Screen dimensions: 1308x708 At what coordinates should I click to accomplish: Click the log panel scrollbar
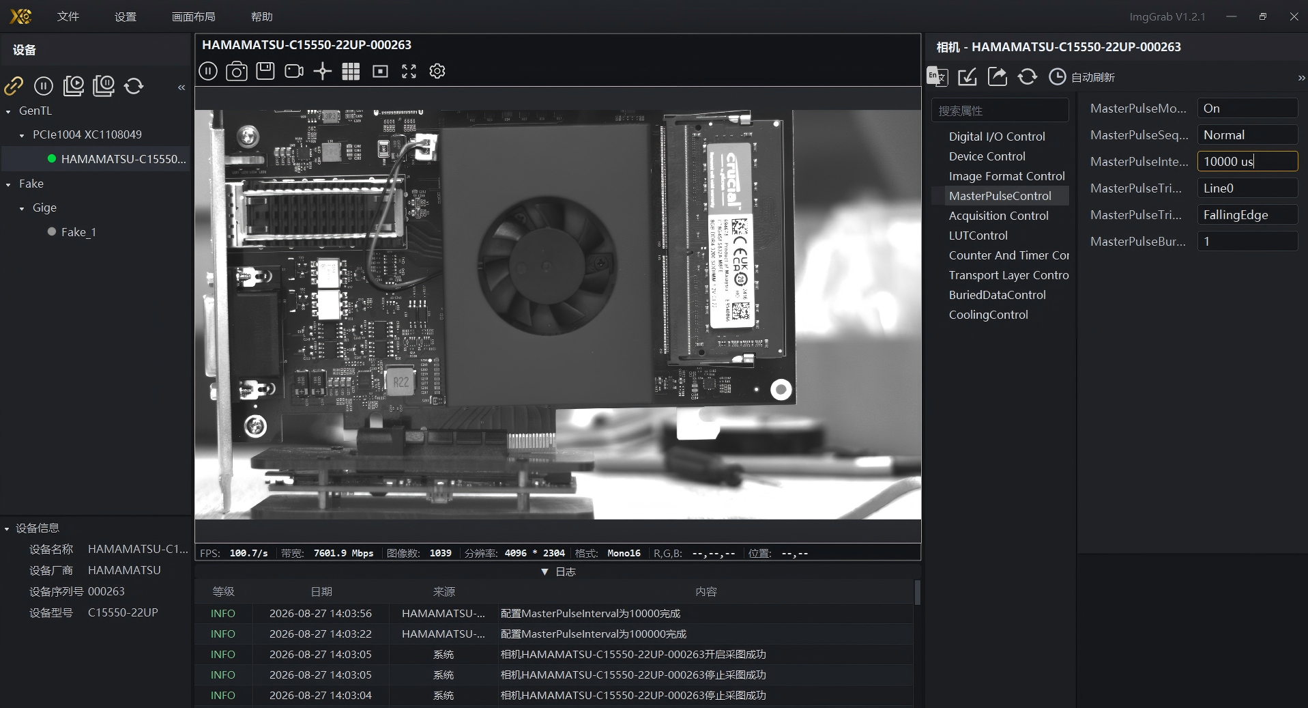[917, 593]
